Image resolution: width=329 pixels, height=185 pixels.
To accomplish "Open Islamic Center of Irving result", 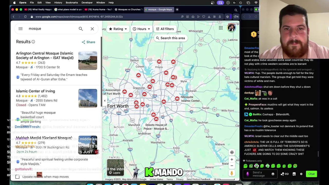I will coord(35,91).
